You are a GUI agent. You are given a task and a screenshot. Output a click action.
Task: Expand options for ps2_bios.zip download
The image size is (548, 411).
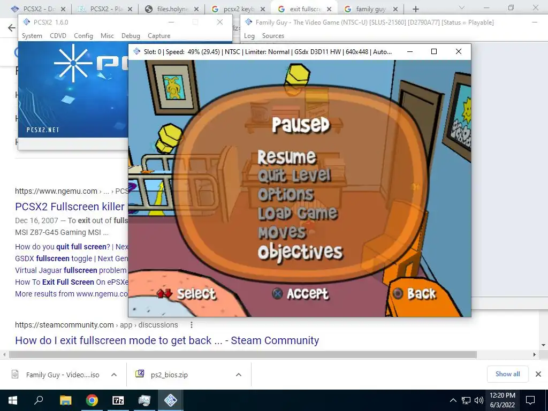click(x=239, y=375)
